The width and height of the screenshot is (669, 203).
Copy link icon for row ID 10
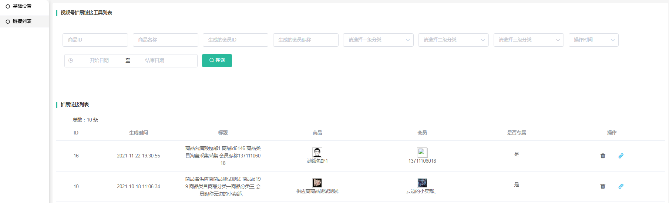[621, 186]
